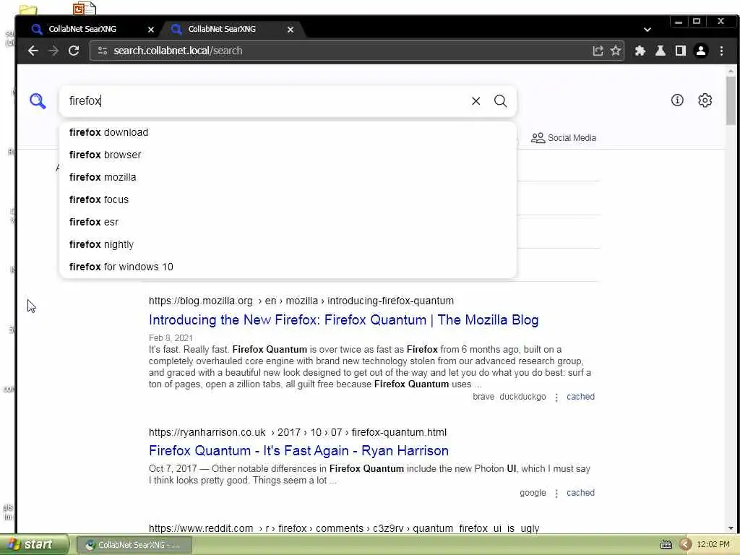Click the ryanharrison.co.uk result URL
The image size is (740, 555).
point(298,432)
